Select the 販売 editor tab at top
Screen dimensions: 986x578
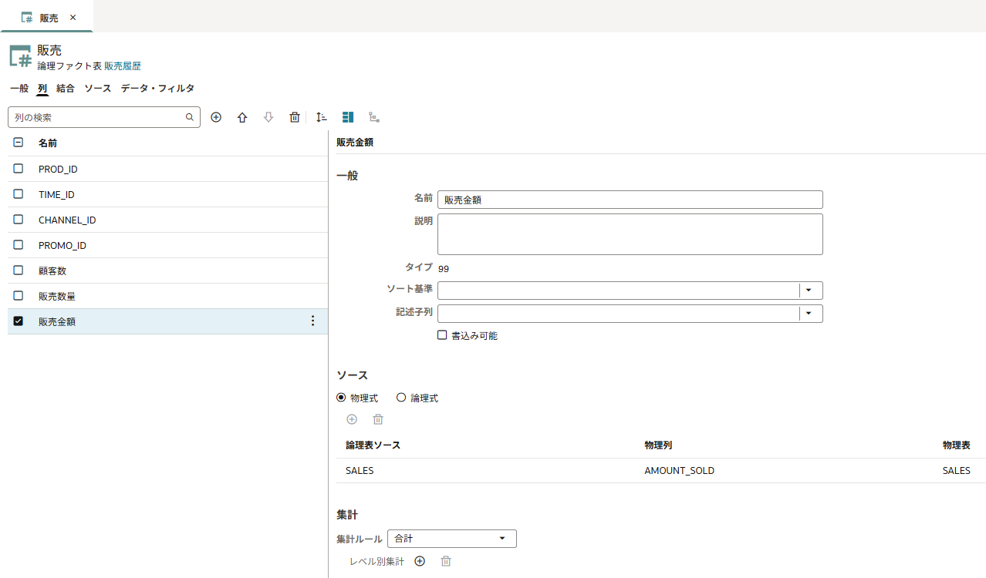49,17
